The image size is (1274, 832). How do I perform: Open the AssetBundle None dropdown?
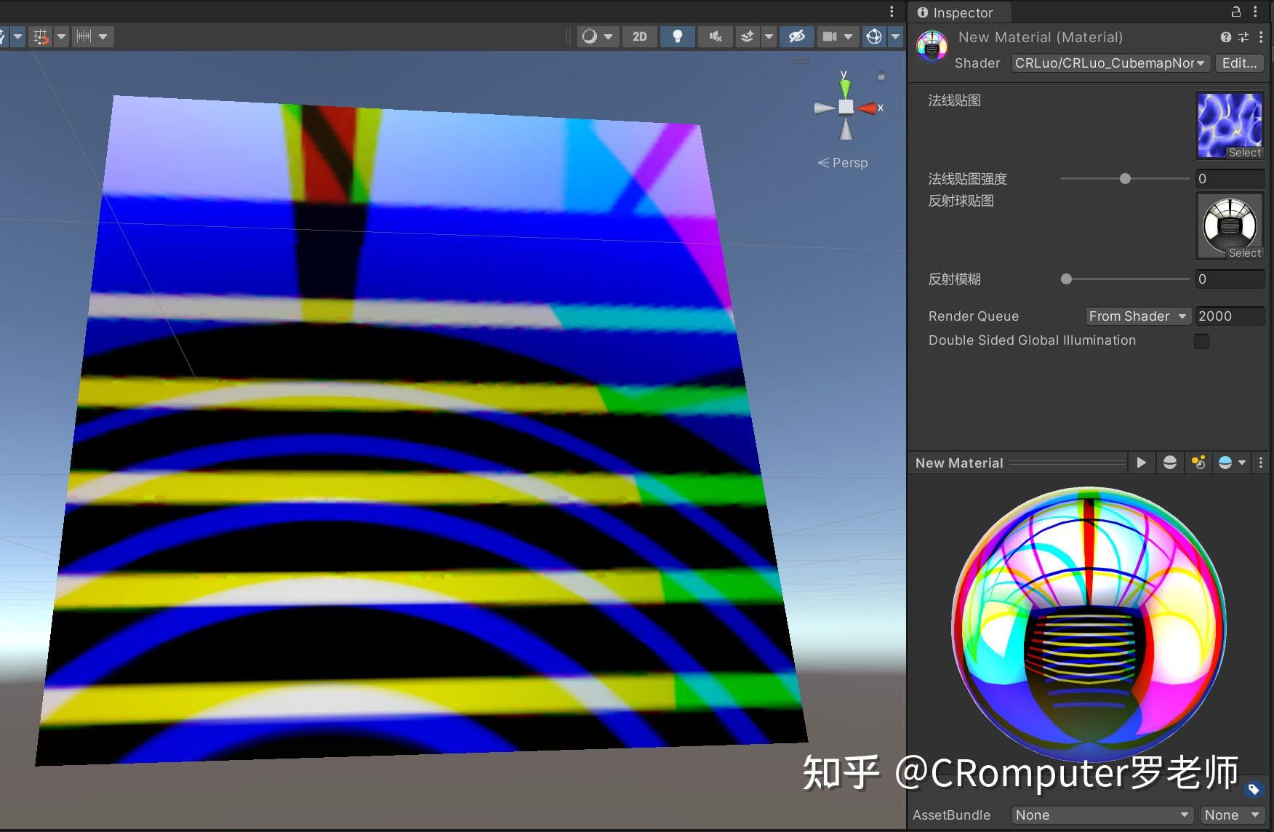pyautogui.click(x=1102, y=815)
